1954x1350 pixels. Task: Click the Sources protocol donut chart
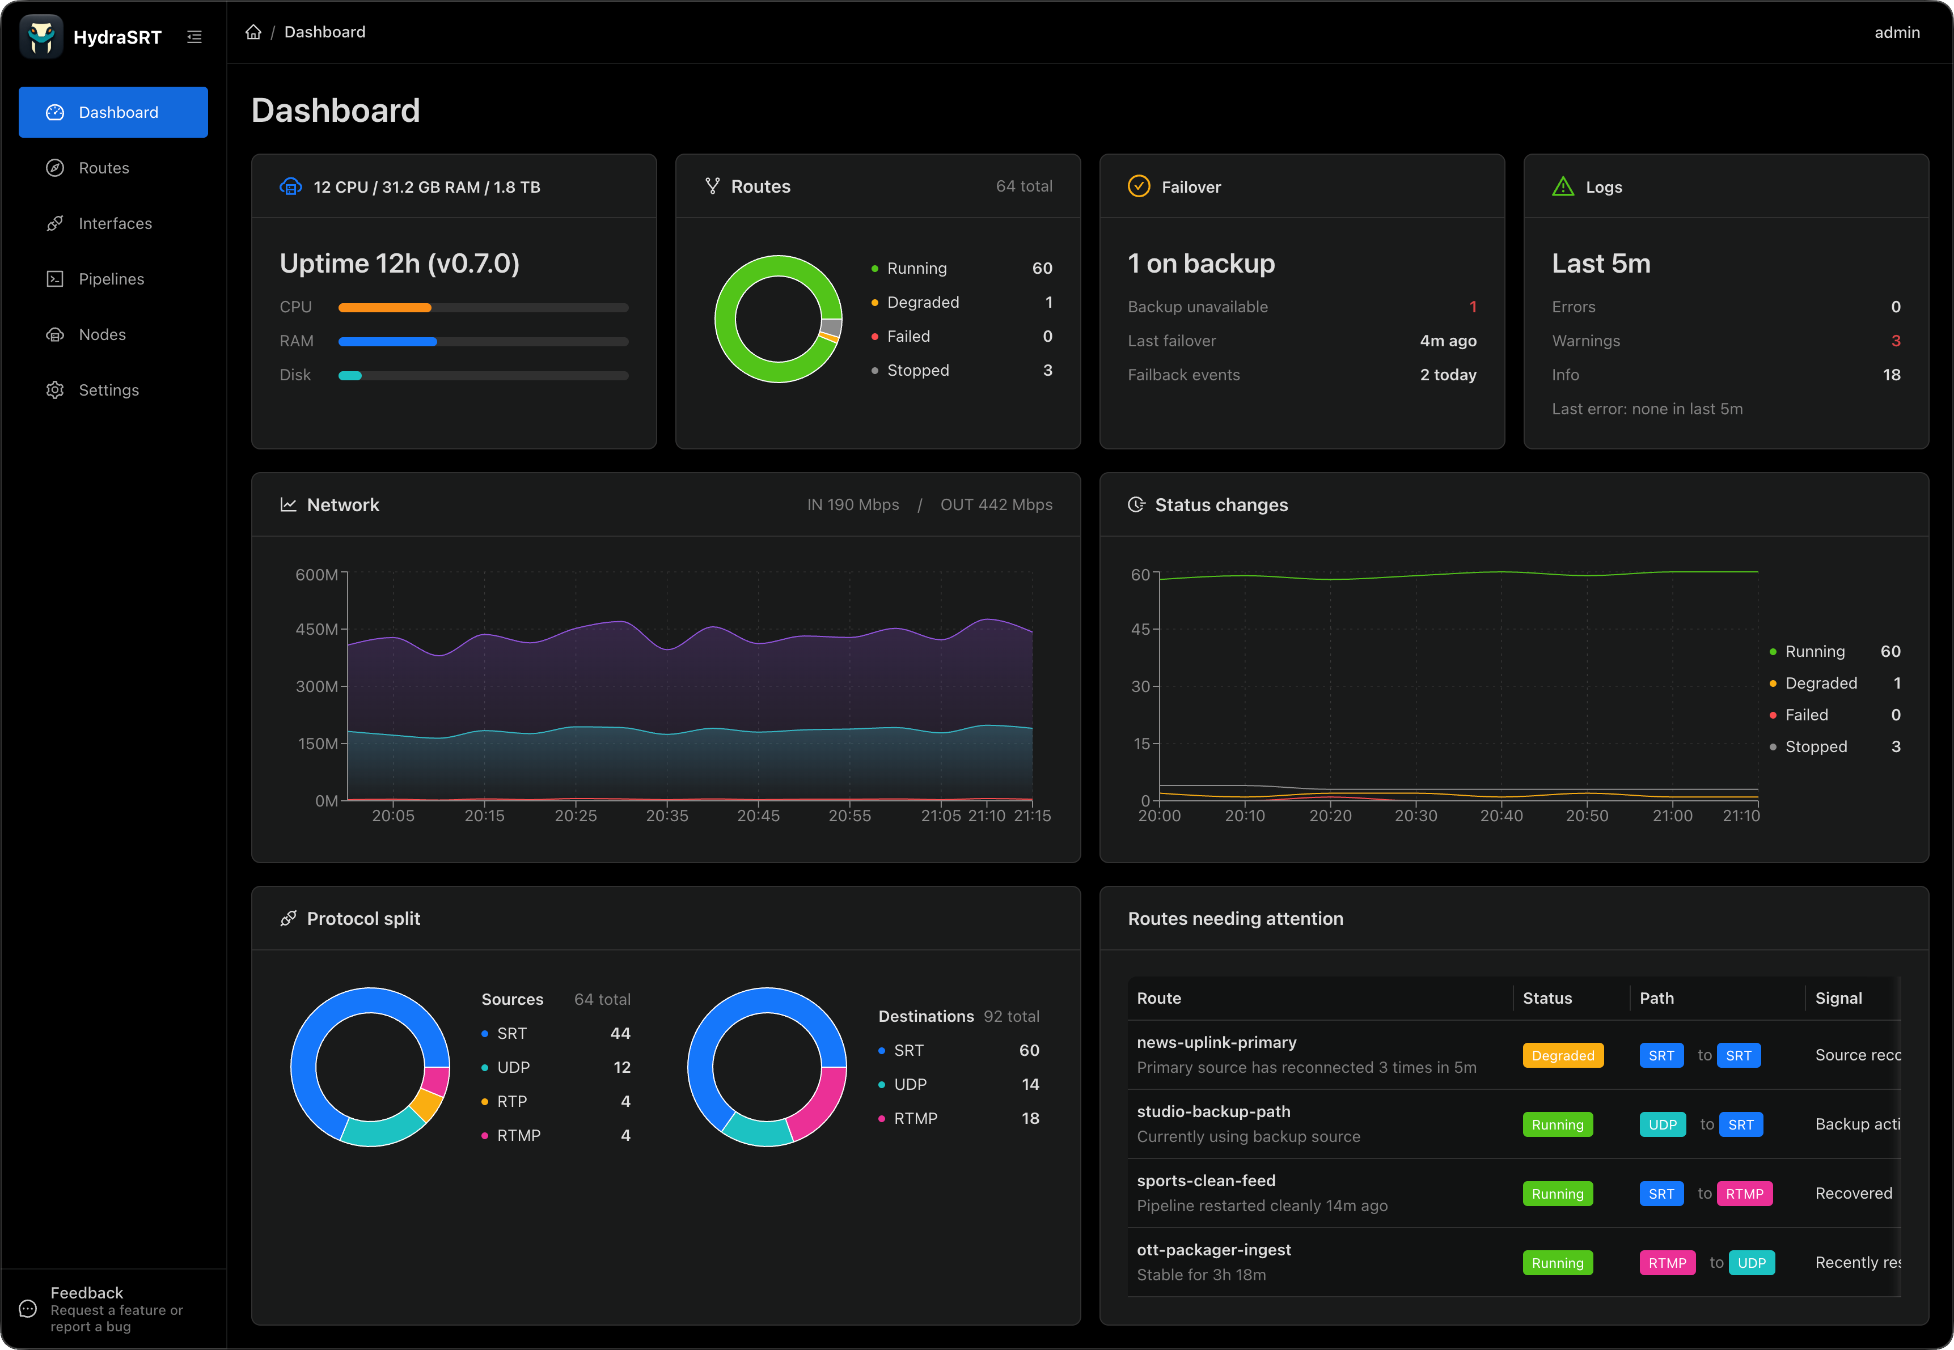click(x=370, y=1067)
